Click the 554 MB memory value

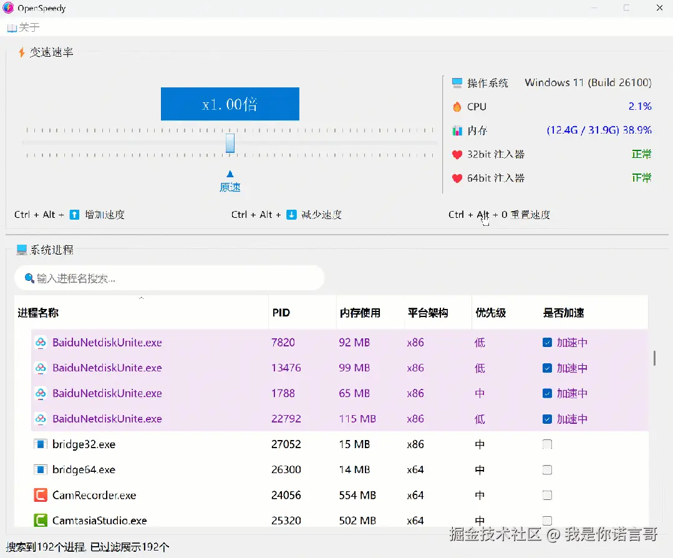click(357, 496)
